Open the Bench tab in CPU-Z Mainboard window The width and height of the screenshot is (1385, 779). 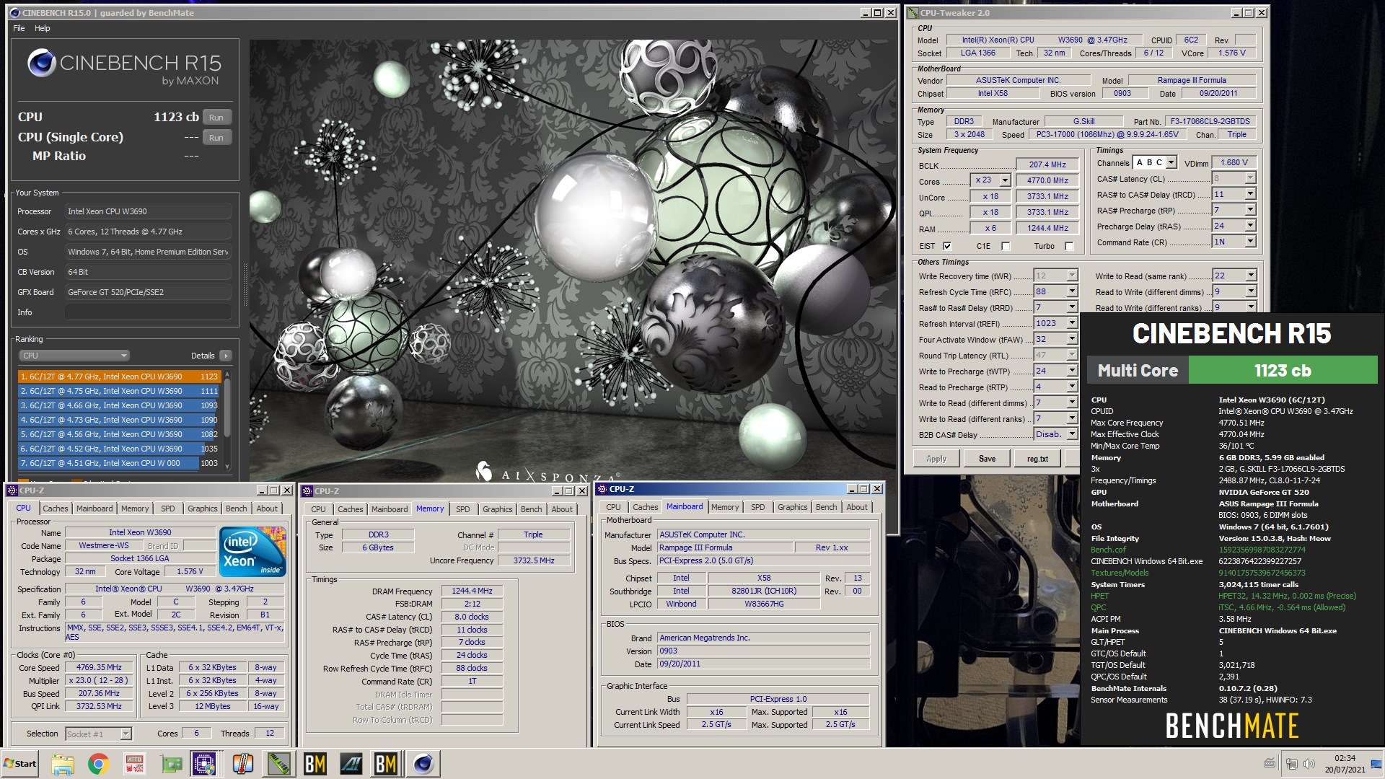pyautogui.click(x=826, y=507)
